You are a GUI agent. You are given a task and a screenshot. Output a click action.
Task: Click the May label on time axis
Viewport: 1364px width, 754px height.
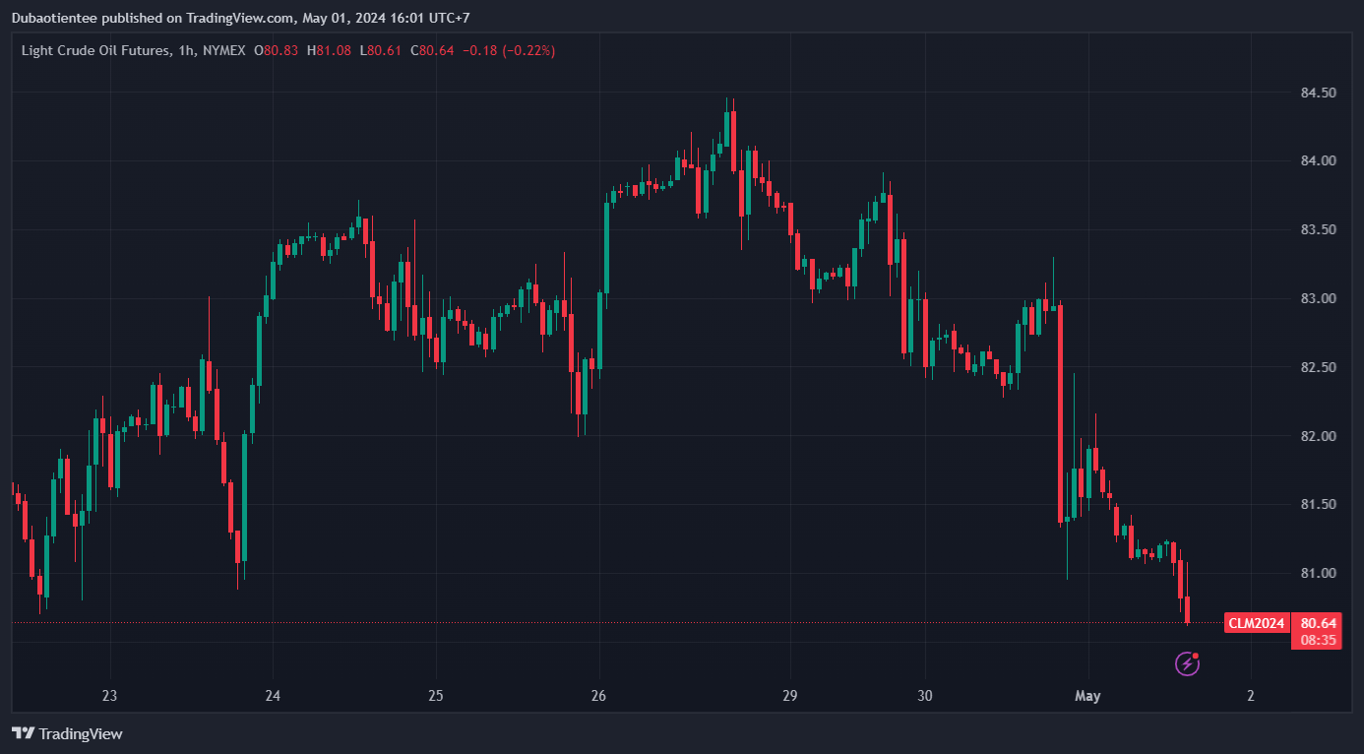coord(1087,697)
